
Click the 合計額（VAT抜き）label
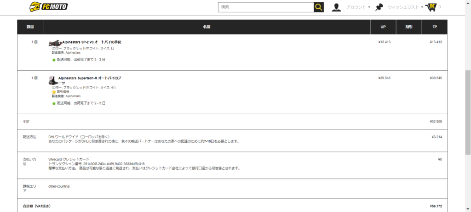[37, 206]
